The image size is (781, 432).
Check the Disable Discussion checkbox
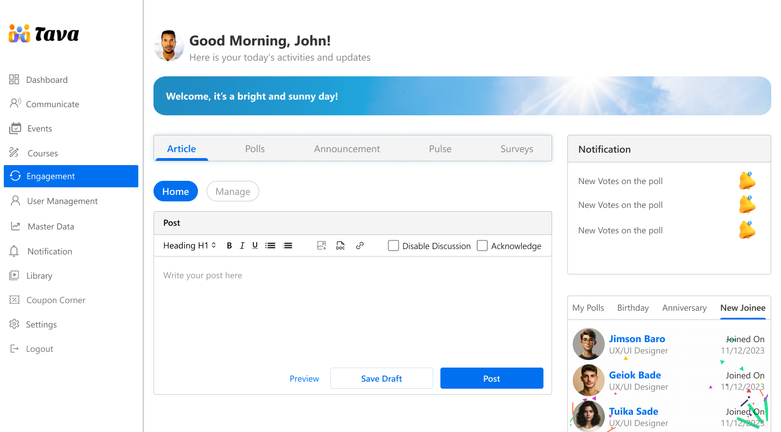tap(393, 246)
